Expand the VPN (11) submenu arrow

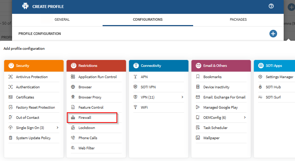coord(182,97)
